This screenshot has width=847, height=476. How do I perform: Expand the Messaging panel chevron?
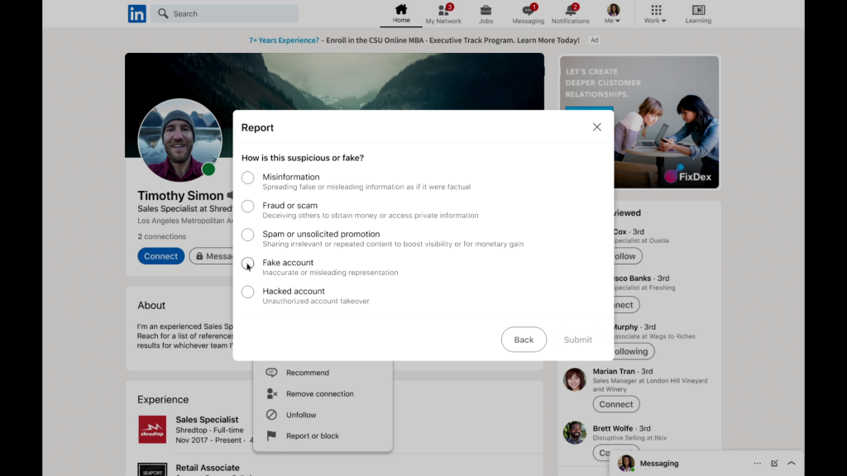pos(792,463)
